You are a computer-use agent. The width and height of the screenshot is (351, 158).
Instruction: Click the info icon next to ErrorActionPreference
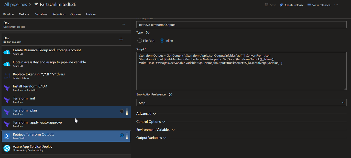[171, 94]
